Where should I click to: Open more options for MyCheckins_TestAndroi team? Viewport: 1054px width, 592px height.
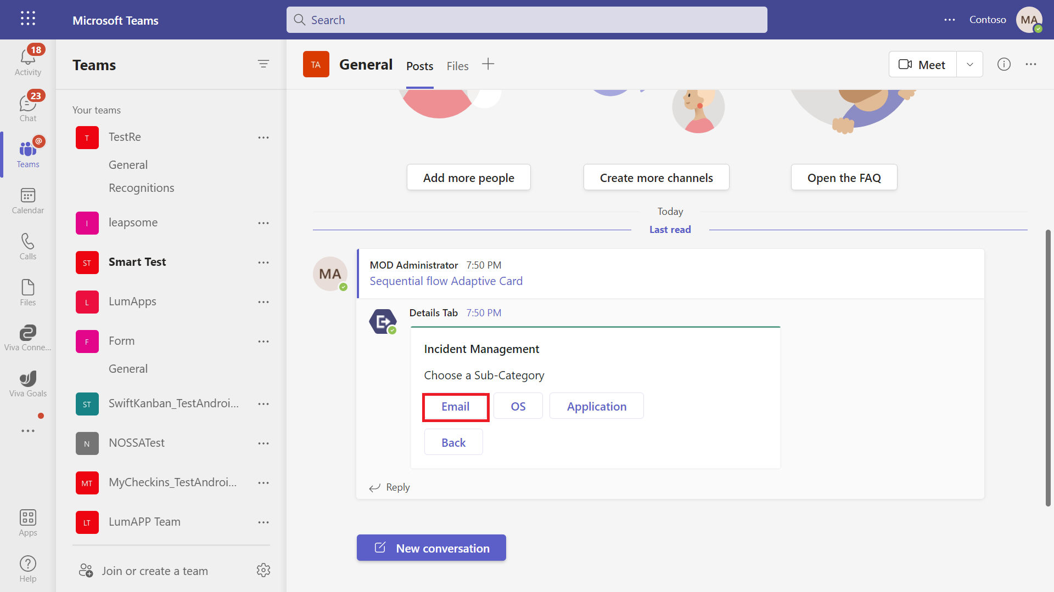(x=263, y=483)
